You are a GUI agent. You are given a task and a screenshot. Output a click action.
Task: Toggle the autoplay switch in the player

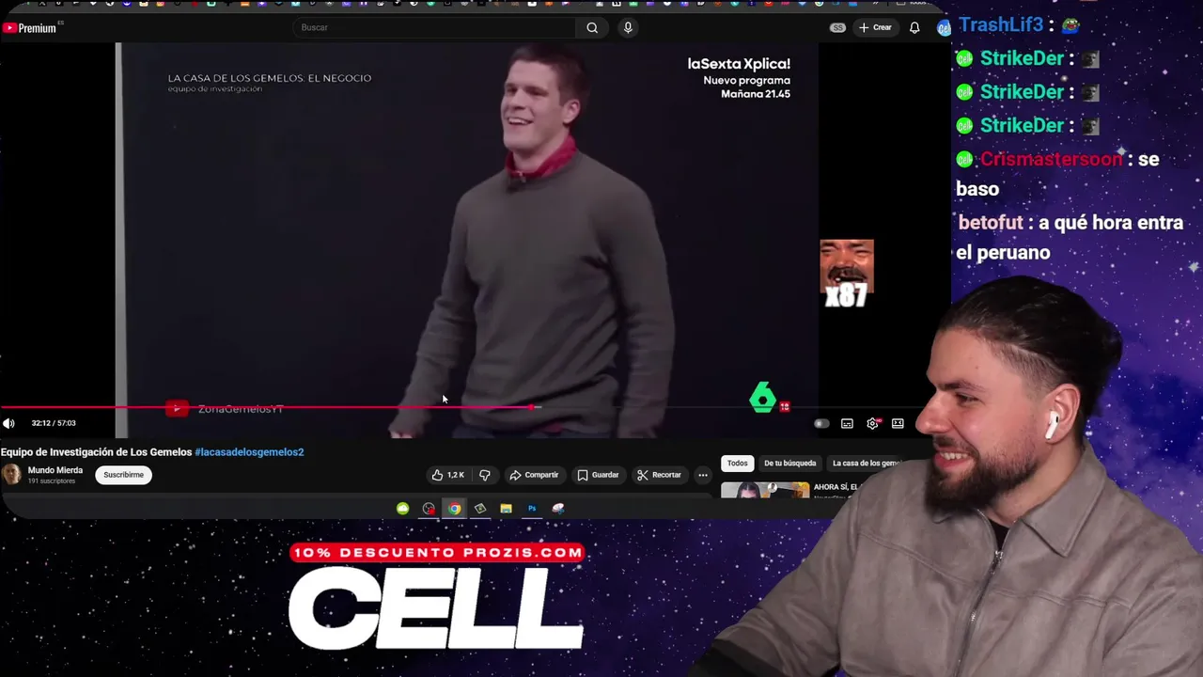coord(821,424)
